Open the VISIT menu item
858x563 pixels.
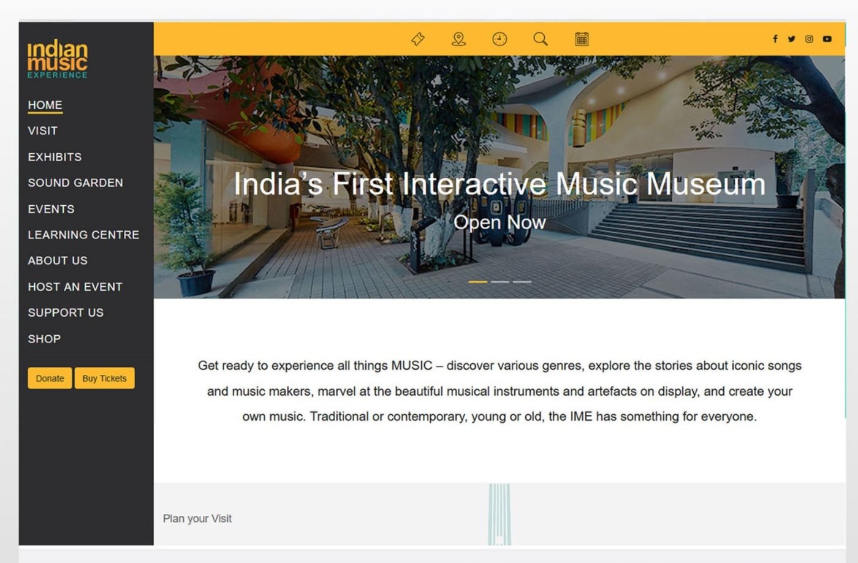(x=43, y=130)
